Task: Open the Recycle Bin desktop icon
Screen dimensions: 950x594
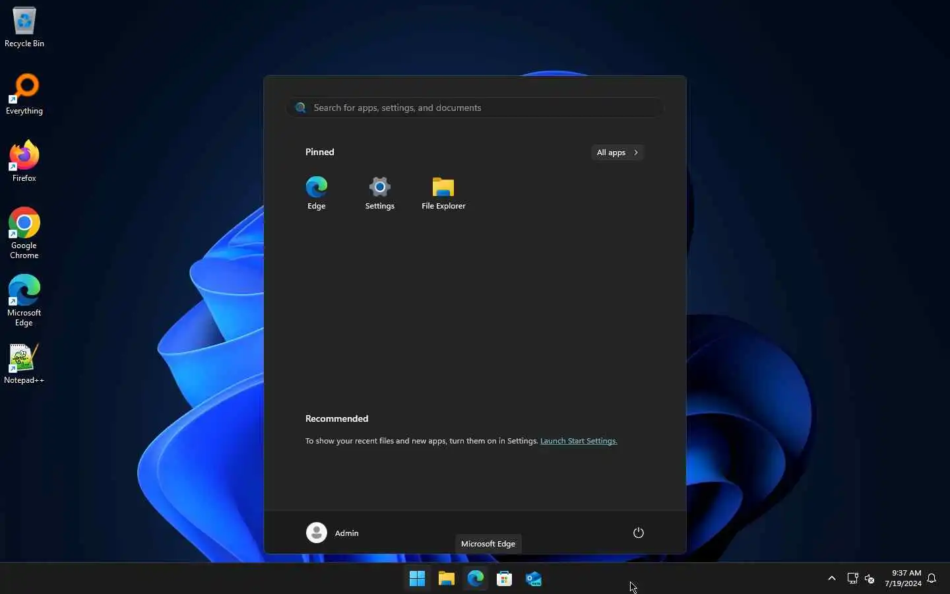Action: pyautogui.click(x=24, y=28)
